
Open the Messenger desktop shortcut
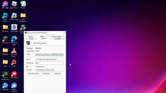5,5
